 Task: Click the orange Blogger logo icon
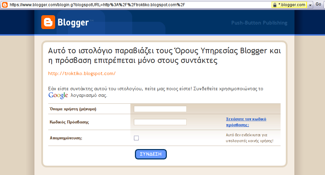tap(48, 22)
